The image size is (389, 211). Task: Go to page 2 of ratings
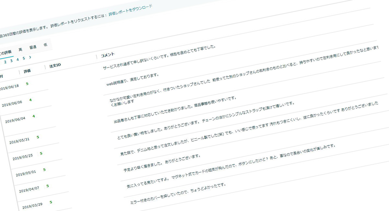(x=5, y=62)
